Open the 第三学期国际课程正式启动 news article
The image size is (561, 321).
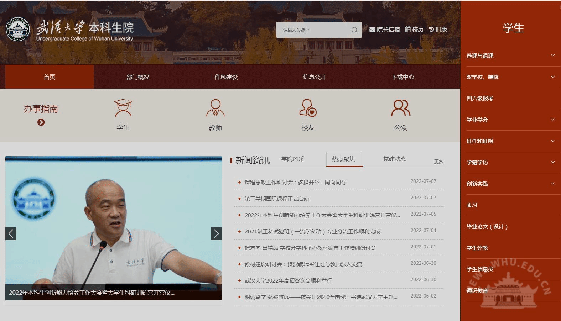click(277, 199)
